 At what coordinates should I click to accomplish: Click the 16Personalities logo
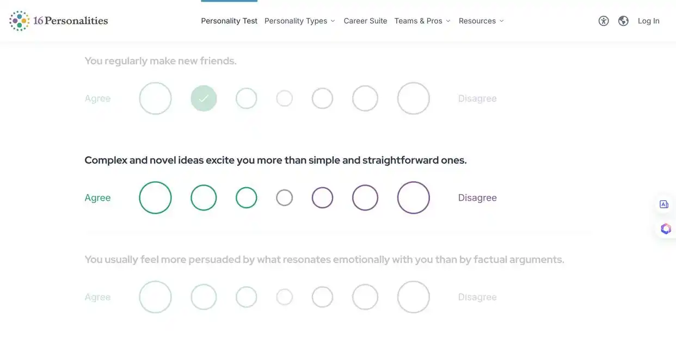[x=59, y=21]
